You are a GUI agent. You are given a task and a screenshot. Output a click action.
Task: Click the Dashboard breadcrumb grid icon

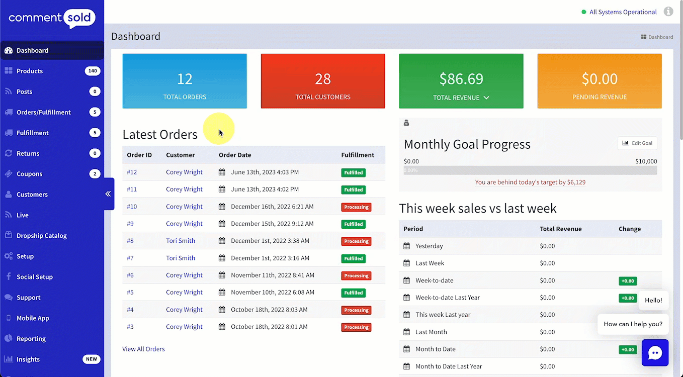643,37
